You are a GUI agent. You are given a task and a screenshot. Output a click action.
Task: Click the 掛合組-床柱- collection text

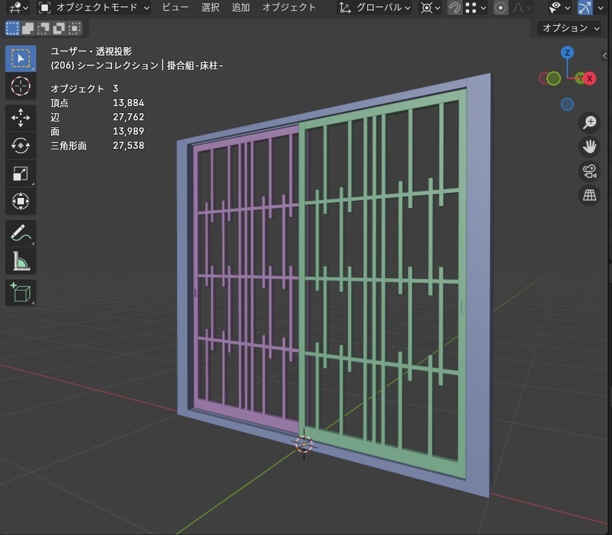point(195,65)
